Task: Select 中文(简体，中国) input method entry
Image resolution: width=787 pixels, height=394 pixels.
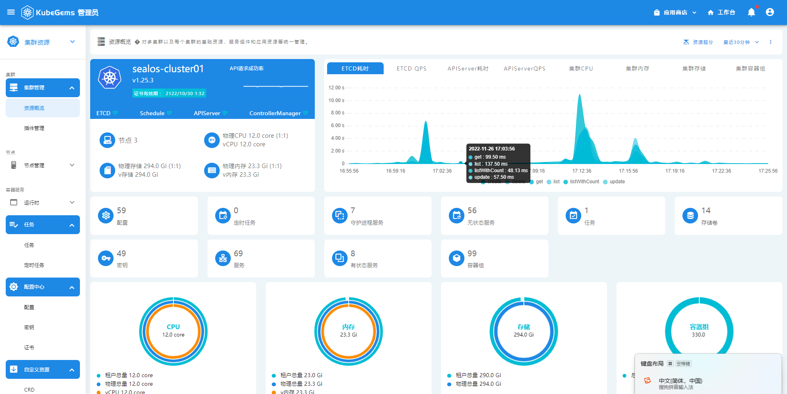Action: click(x=680, y=381)
